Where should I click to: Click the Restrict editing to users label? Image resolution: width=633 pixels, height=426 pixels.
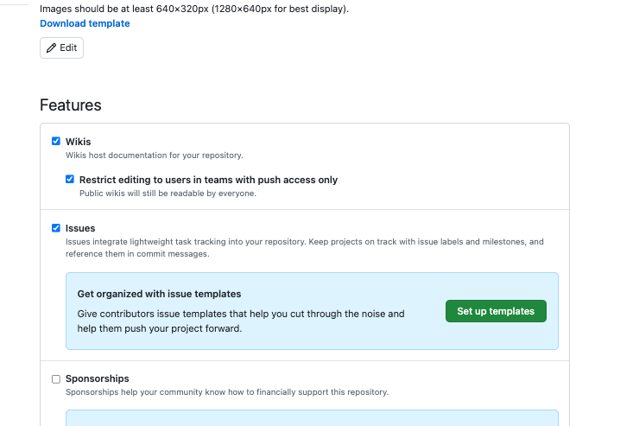(x=208, y=180)
